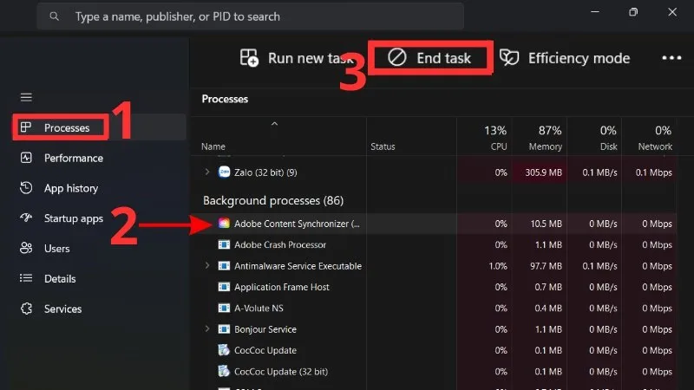Click the Bonjour Service icon
Image resolution: width=694 pixels, height=390 pixels.
pos(224,329)
